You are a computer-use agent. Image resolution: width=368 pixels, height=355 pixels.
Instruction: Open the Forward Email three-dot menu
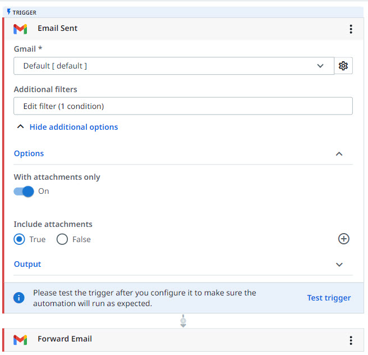[351, 340]
